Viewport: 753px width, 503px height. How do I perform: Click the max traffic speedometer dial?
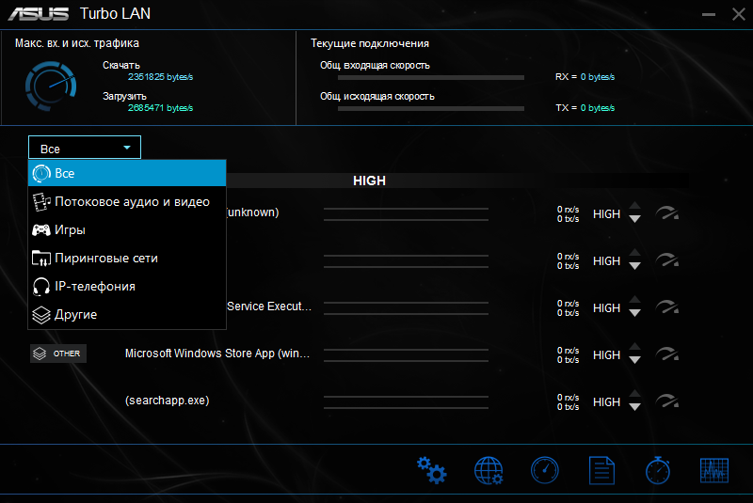point(51,86)
